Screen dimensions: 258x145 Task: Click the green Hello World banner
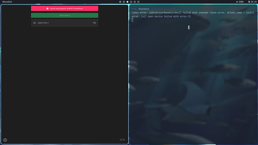pyautogui.click(x=65, y=15)
